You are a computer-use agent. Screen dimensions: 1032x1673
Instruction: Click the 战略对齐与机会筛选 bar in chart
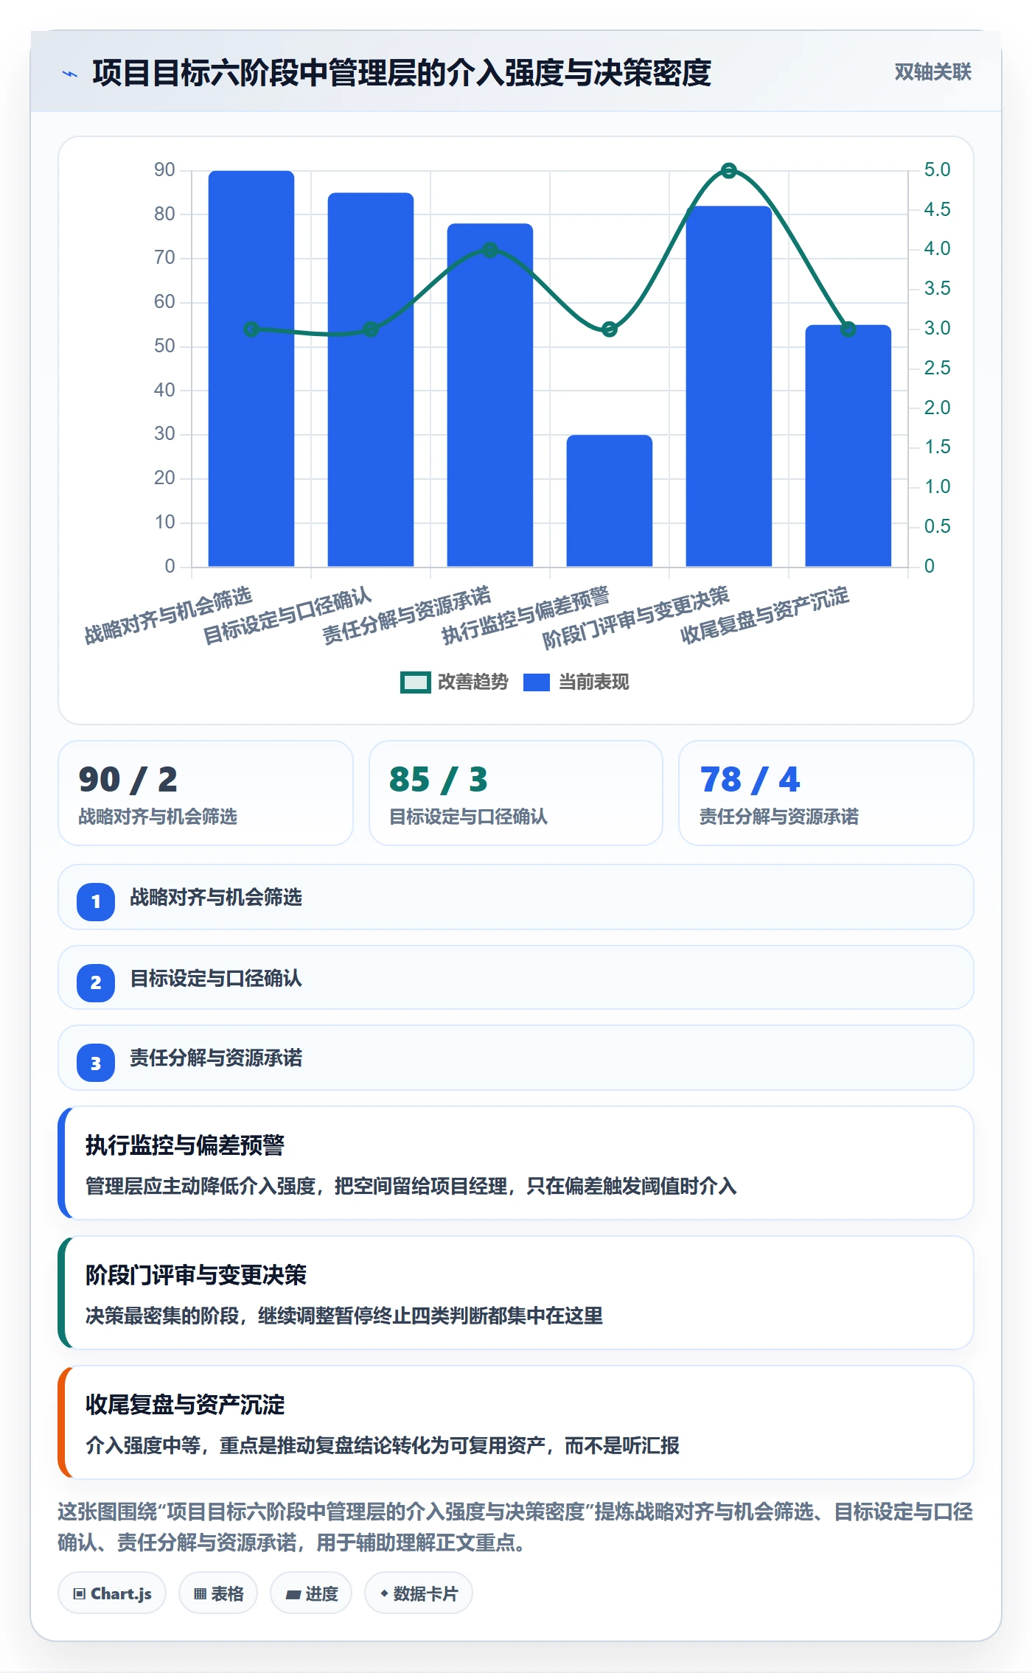(251, 369)
